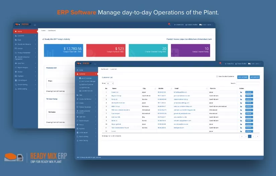Open H & M Report in the back window sidebar
The height and width of the screenshot is (176, 276).
click(x=25, y=80)
